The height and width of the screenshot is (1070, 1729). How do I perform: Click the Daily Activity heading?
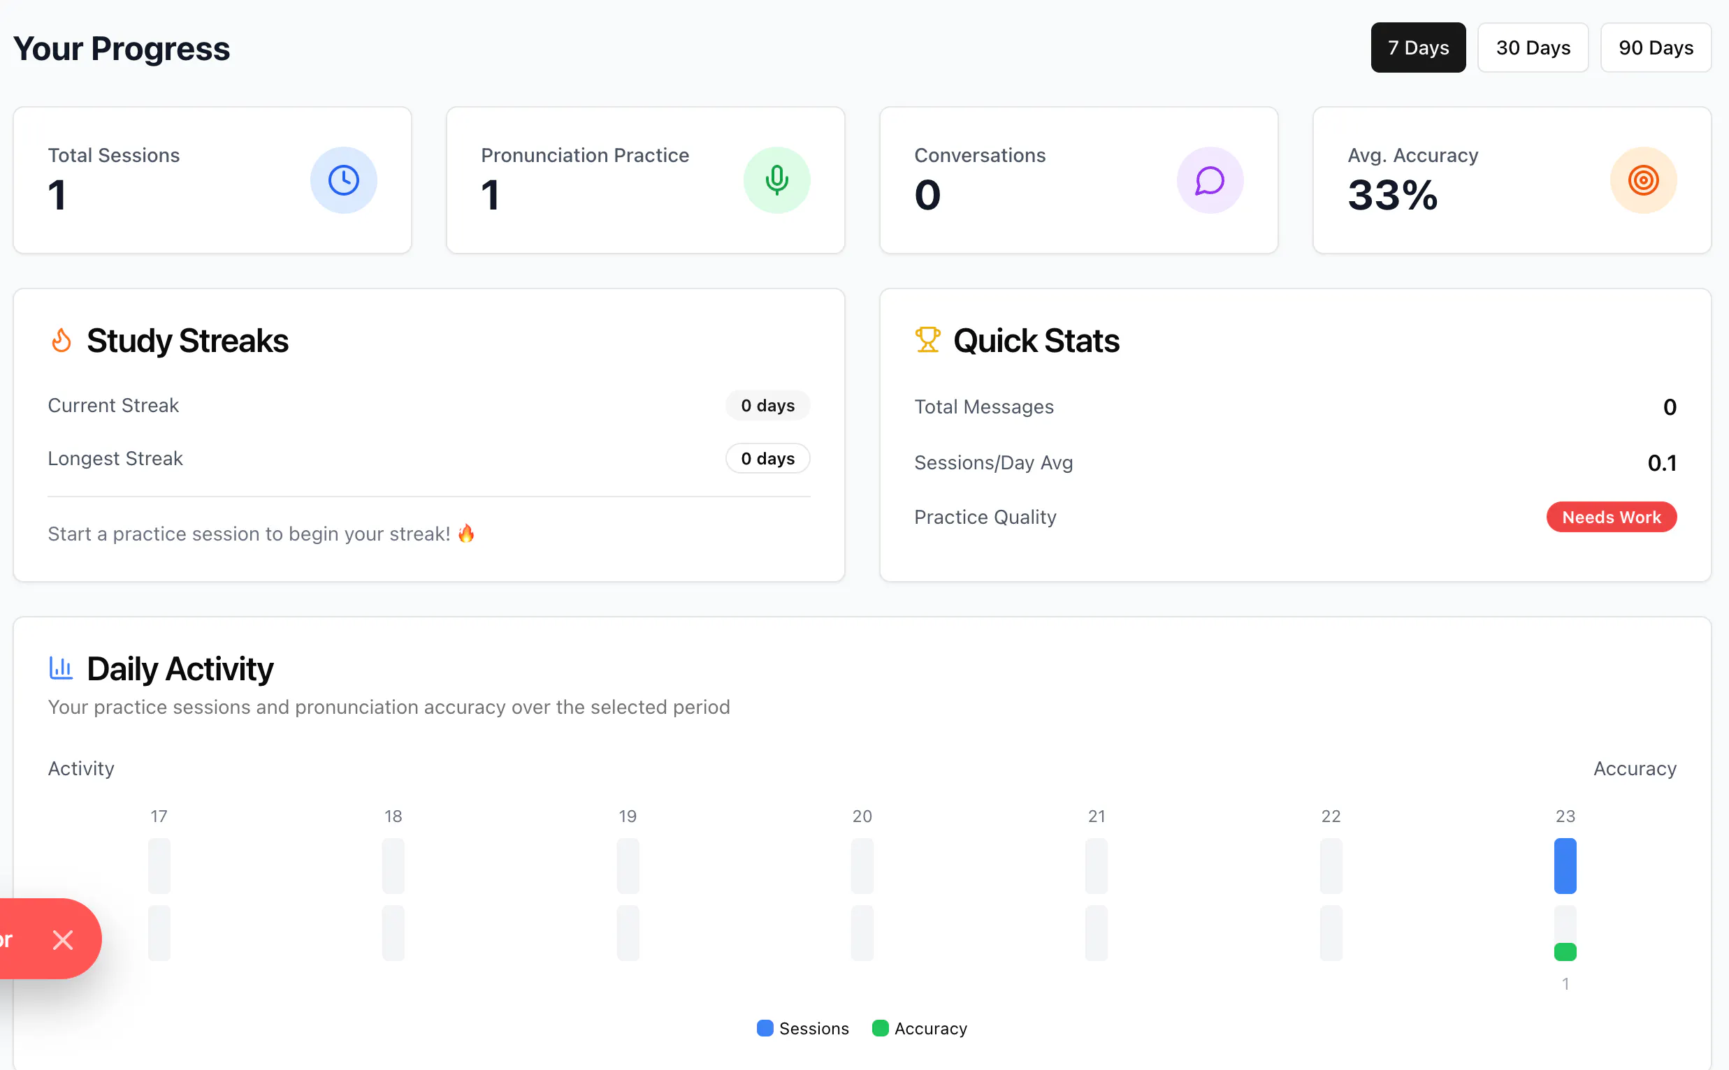[180, 669]
